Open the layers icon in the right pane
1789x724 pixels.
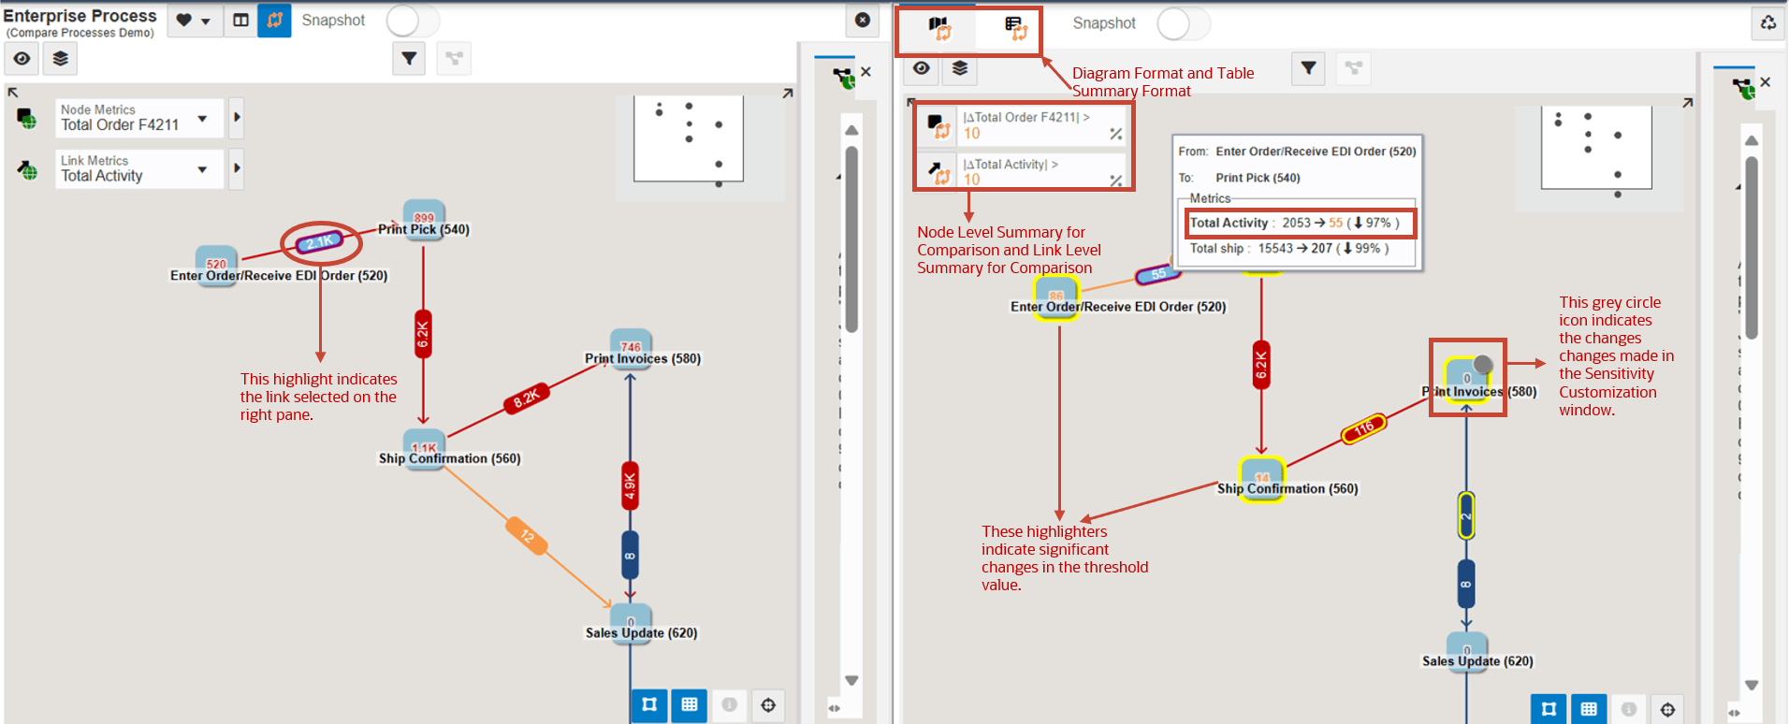pyautogui.click(x=960, y=68)
